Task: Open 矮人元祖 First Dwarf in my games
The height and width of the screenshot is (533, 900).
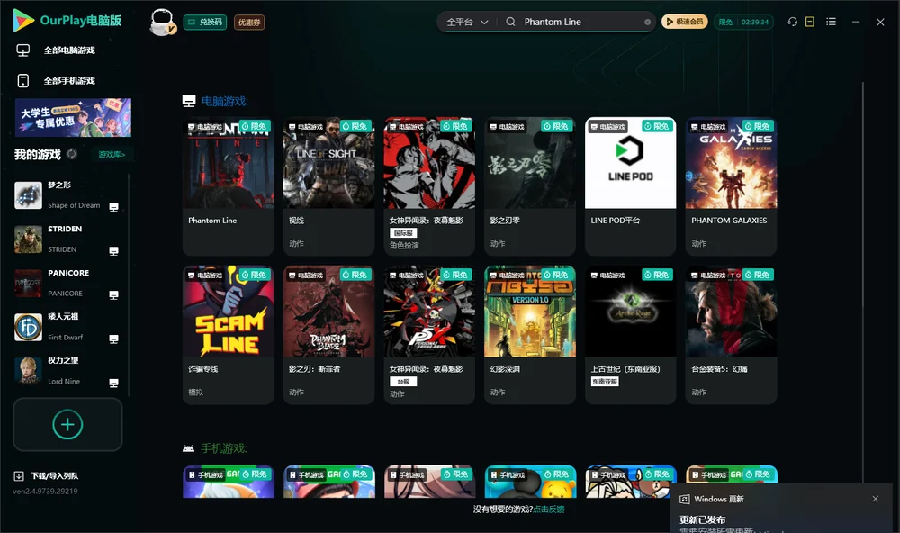Action: click(67, 327)
